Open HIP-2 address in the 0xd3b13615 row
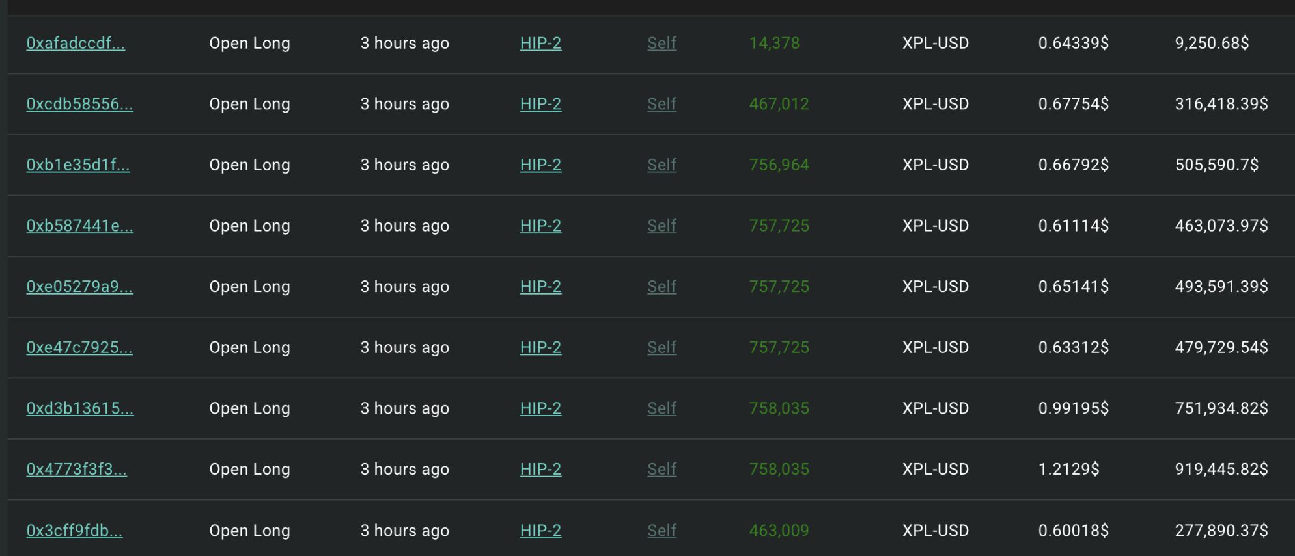Image resolution: width=1295 pixels, height=556 pixels. (x=540, y=408)
